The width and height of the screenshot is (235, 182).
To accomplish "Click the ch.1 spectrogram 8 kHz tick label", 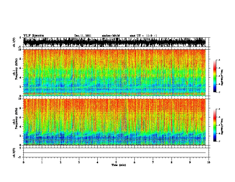I will coord(21,59).
